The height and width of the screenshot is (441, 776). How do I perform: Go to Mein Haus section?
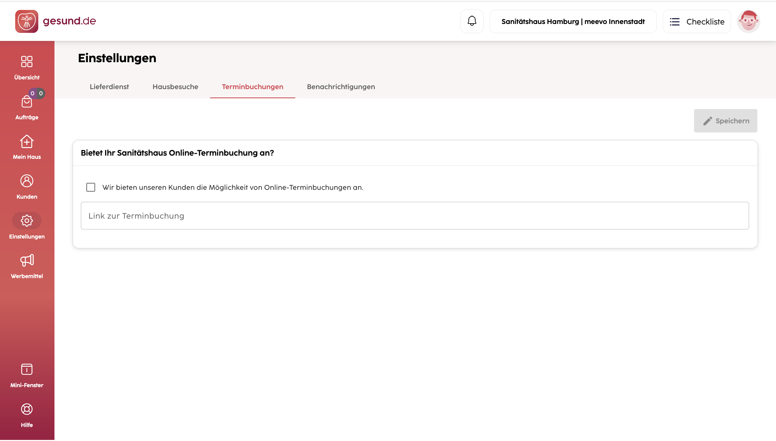coord(27,147)
